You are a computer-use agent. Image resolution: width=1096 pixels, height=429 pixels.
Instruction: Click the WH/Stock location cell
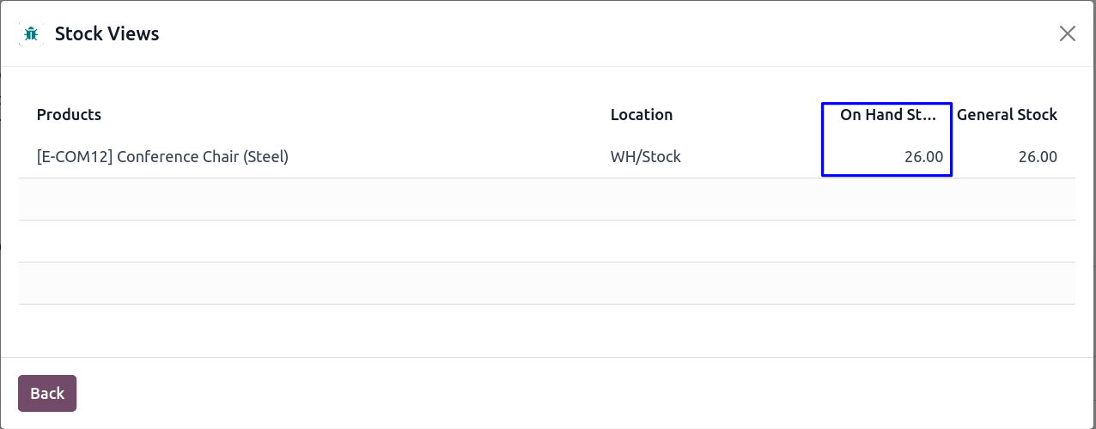[x=645, y=157]
